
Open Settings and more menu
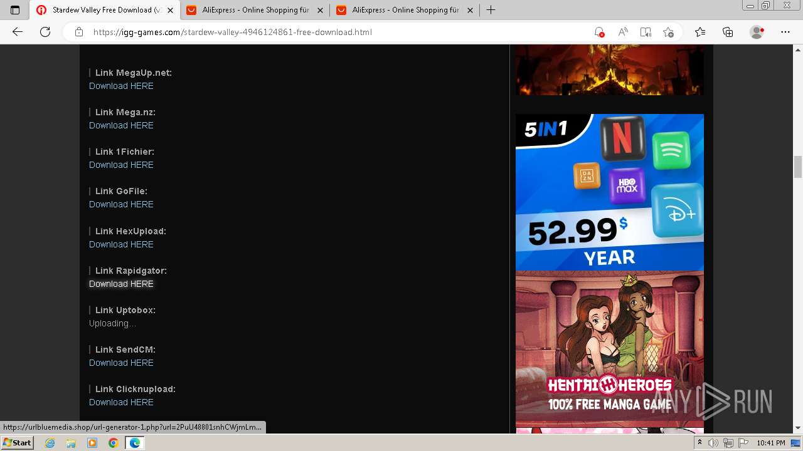785,32
